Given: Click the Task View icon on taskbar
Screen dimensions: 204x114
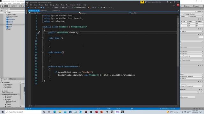Looking at the screenshot, I should point(49,112).
